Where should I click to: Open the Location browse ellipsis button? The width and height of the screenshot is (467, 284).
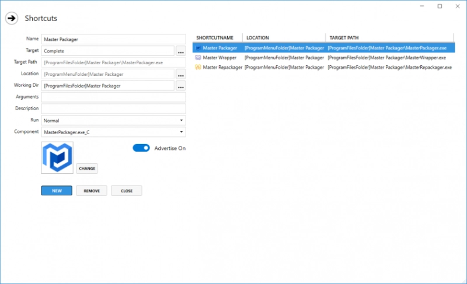point(180,74)
